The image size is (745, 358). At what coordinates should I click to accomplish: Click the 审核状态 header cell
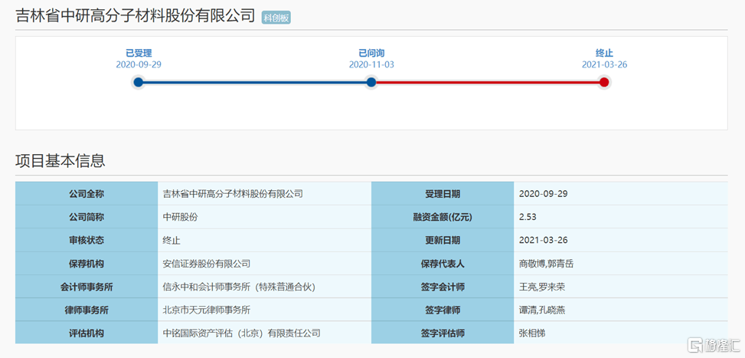point(87,240)
